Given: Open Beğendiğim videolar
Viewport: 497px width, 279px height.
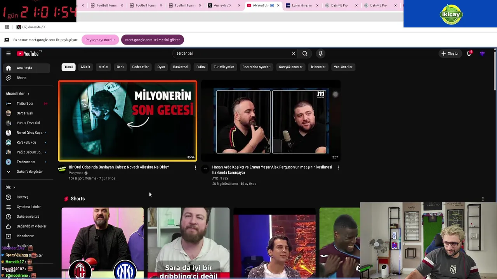Looking at the screenshot, I should coord(26,226).
